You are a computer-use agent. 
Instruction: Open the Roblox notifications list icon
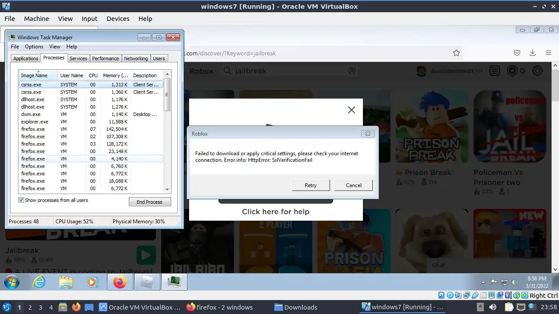[x=494, y=71]
